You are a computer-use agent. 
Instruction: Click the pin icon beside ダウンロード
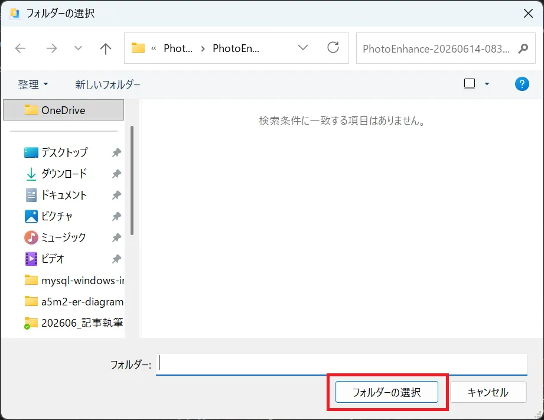point(116,174)
